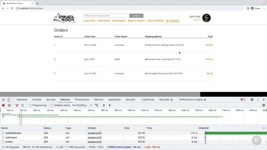The width and height of the screenshot is (267, 150).
Task: Switch to the Elements tab
Action: point(22,100)
